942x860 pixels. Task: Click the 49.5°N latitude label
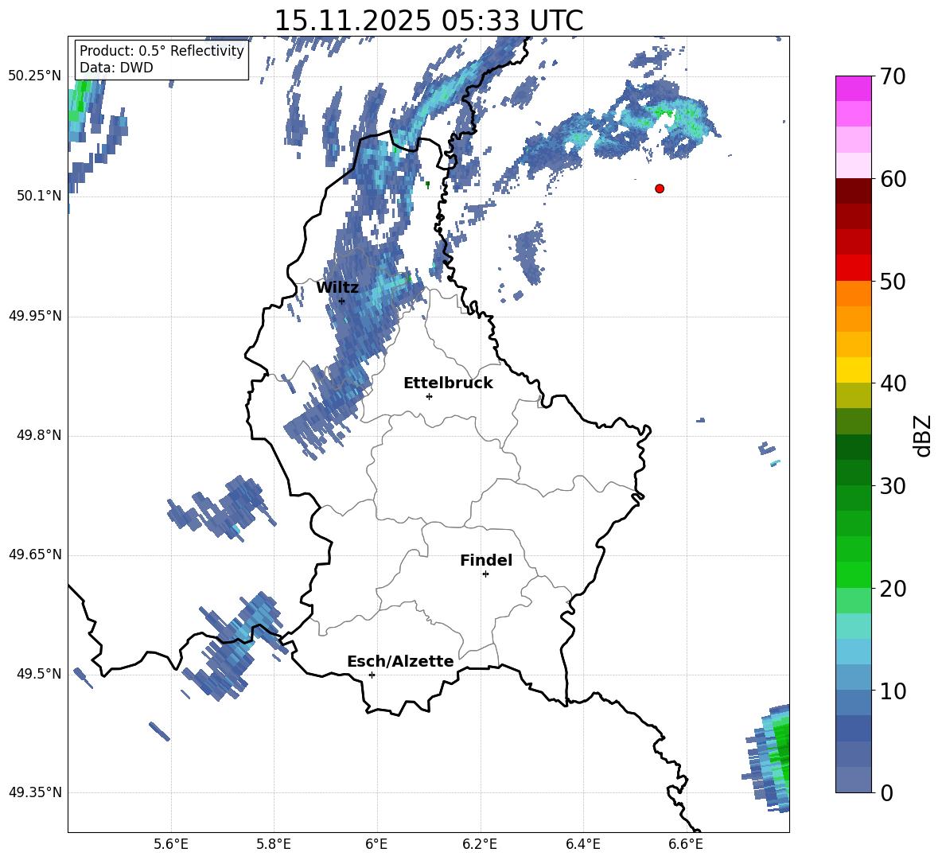(x=39, y=674)
